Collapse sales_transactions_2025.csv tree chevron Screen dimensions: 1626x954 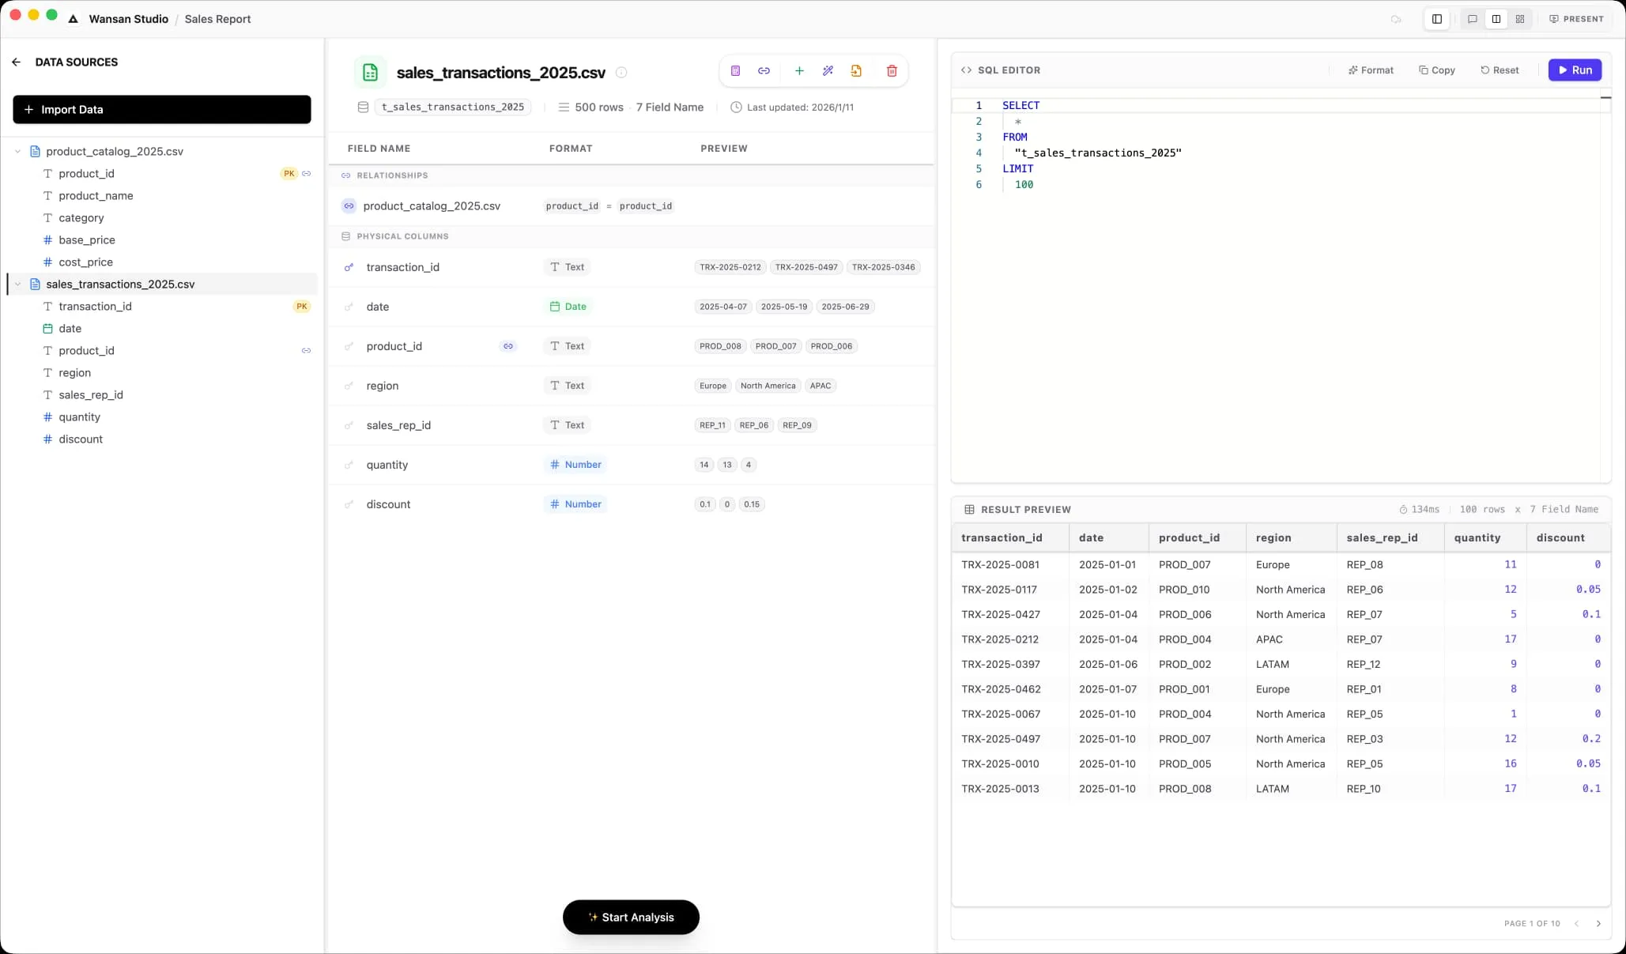coord(18,284)
